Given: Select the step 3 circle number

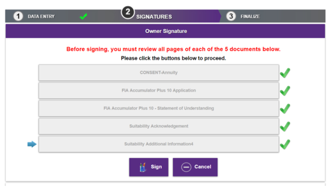Looking at the screenshot, I should coord(231,16).
